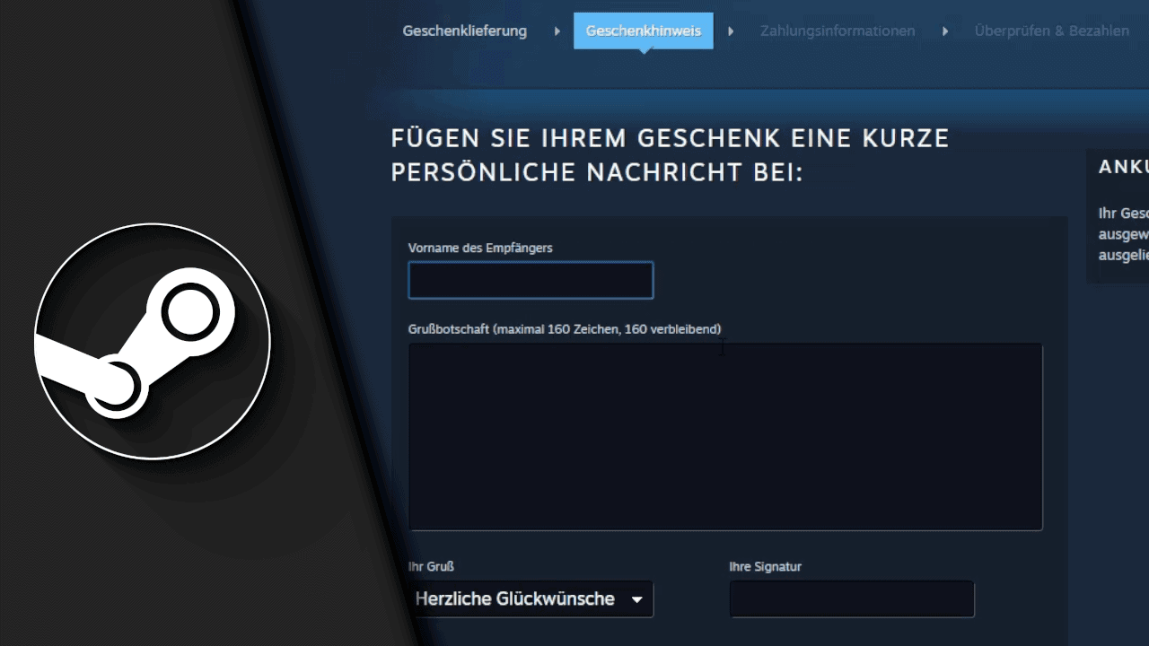Click the large Steam logo
Image resolution: width=1149 pixels, height=646 pixels.
(153, 341)
